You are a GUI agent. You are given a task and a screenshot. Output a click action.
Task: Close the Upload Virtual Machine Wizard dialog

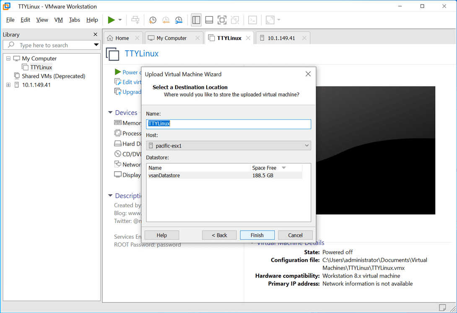click(308, 74)
